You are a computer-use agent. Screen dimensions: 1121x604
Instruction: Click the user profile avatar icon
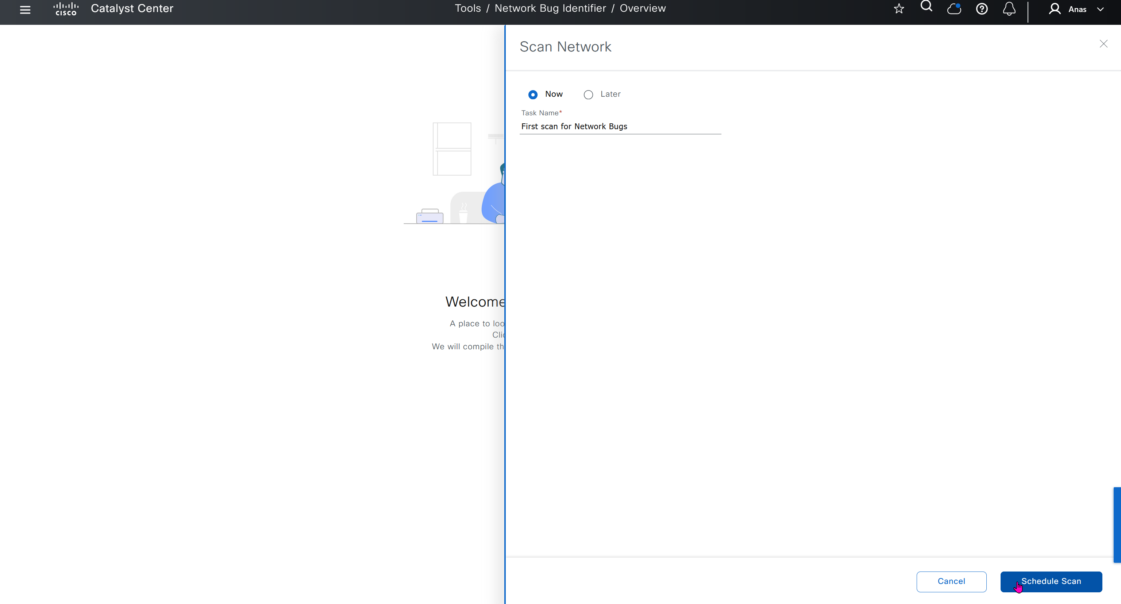(1055, 9)
